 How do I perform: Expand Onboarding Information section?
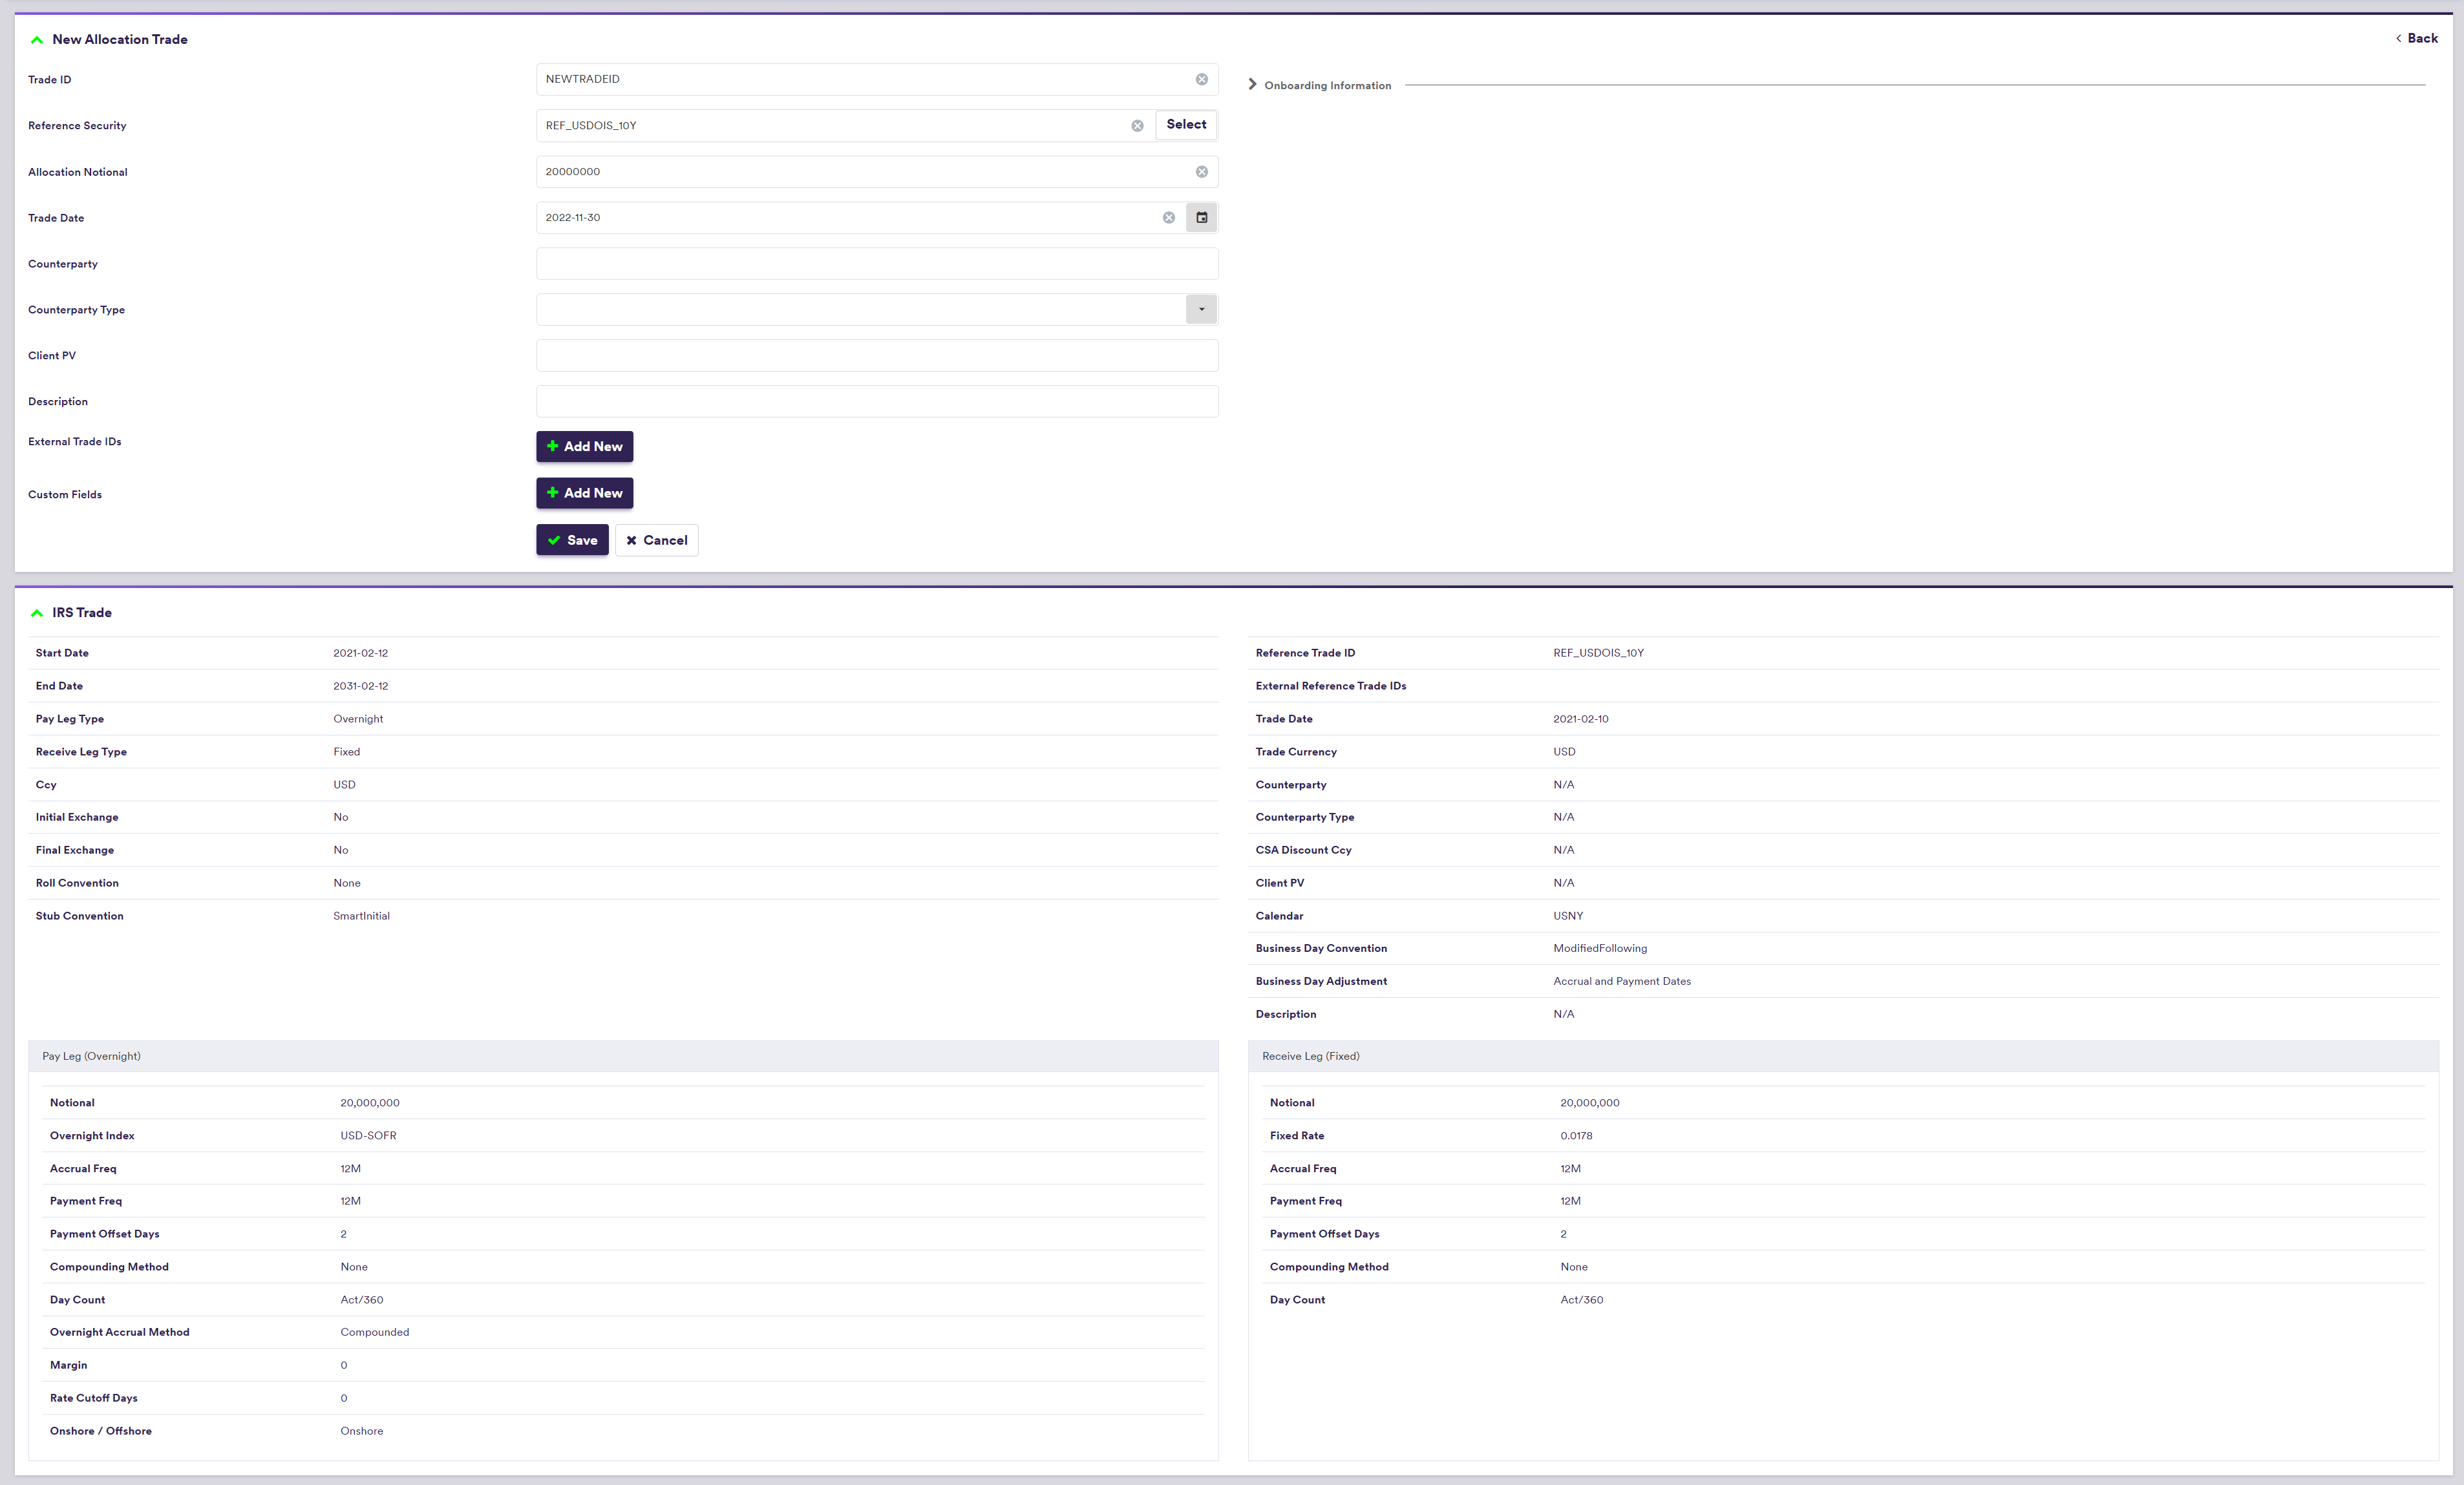(x=1252, y=85)
